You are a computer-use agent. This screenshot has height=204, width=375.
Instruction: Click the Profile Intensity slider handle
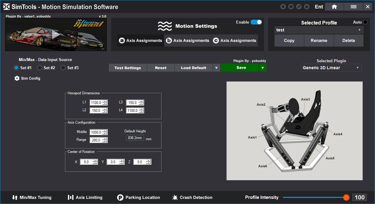coord(346,197)
